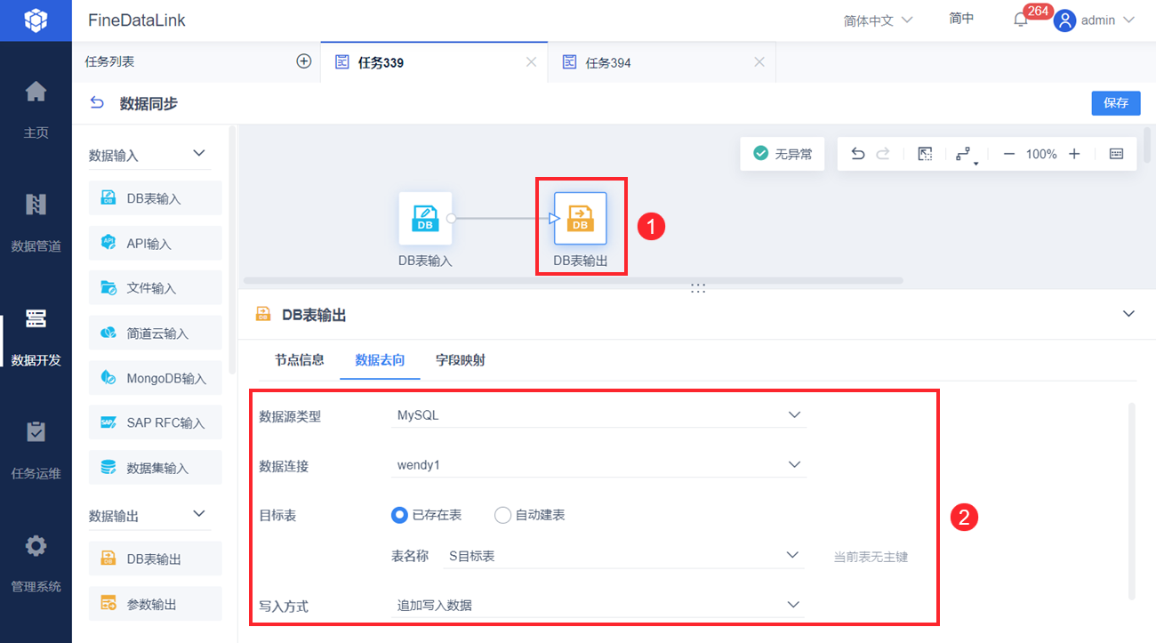Click the fit-canvas selection icon
This screenshot has height=643, width=1156.
pyautogui.click(x=925, y=154)
